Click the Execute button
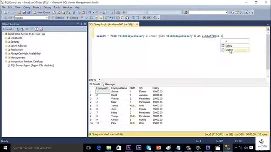Screen dimensions: 271x152 point(58,18)
